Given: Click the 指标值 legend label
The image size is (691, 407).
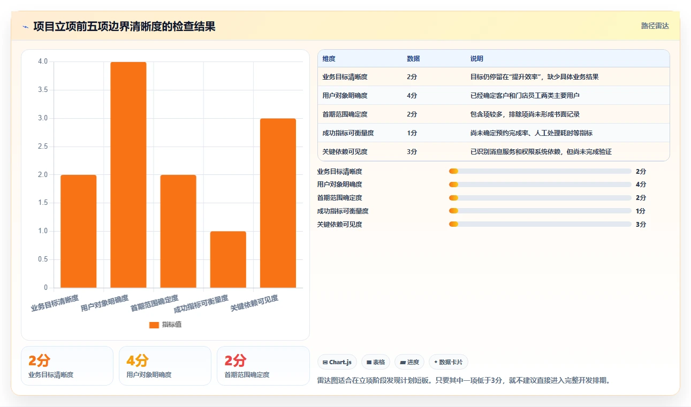Looking at the screenshot, I should pyautogui.click(x=172, y=325).
